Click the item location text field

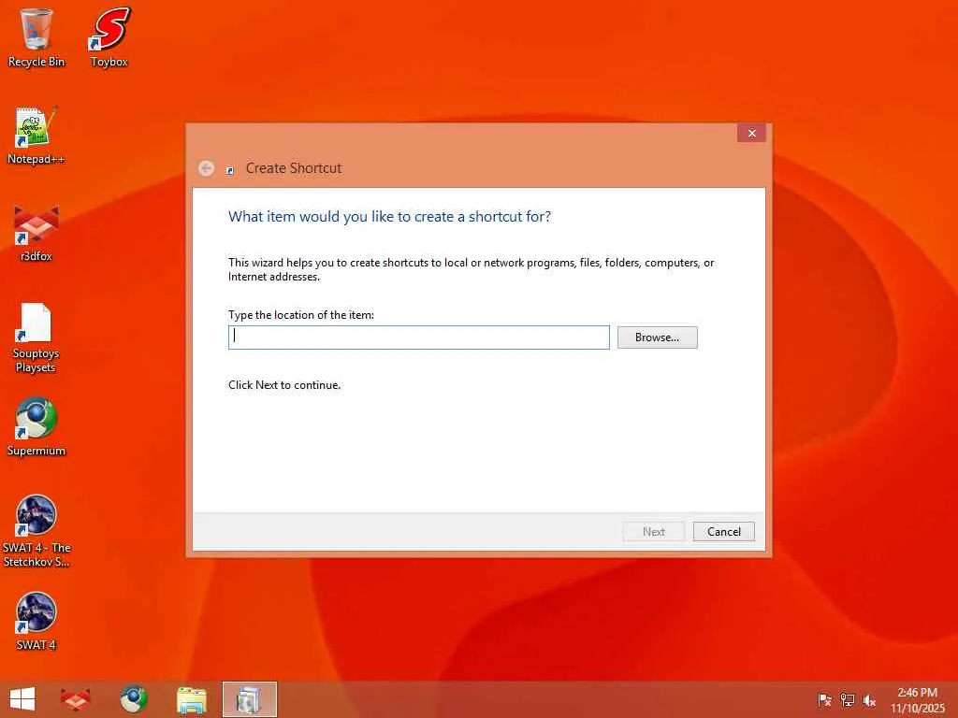coord(418,337)
